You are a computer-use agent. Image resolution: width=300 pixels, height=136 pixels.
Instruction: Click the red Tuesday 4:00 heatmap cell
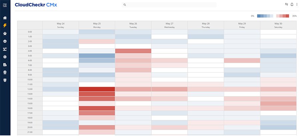click(133, 51)
